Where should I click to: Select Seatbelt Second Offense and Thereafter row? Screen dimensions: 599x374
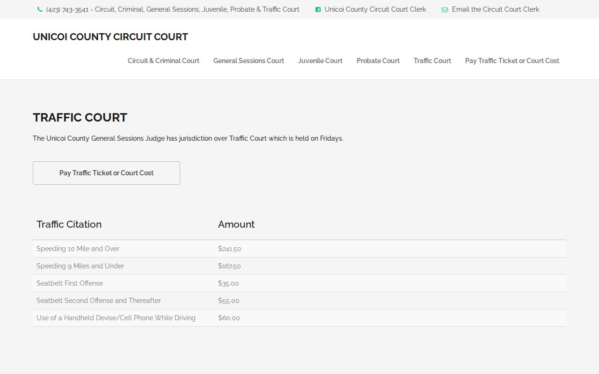[x=299, y=301]
